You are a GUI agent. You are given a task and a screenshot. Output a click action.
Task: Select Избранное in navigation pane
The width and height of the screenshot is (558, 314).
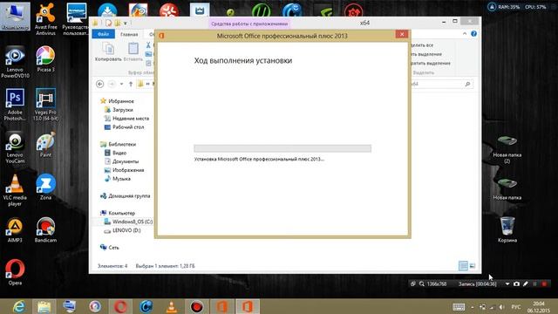121,101
